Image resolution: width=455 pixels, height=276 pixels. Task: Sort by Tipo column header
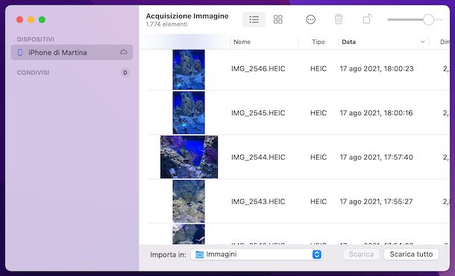pos(318,42)
